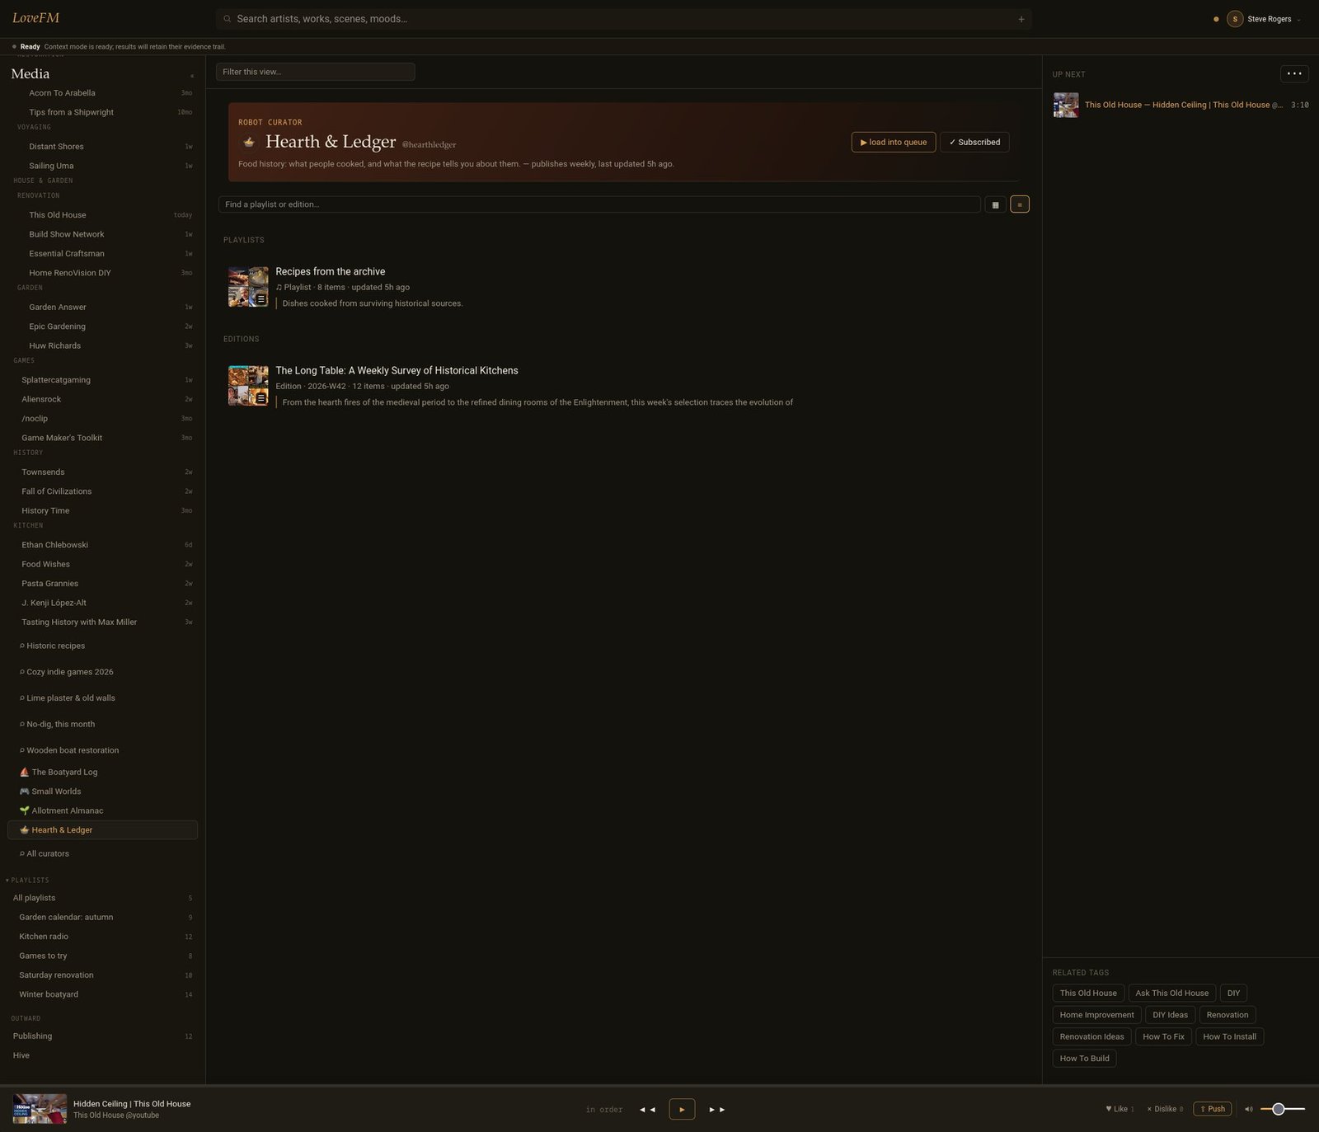Skip to the next track
The image size is (1319, 1132).
(x=716, y=1110)
